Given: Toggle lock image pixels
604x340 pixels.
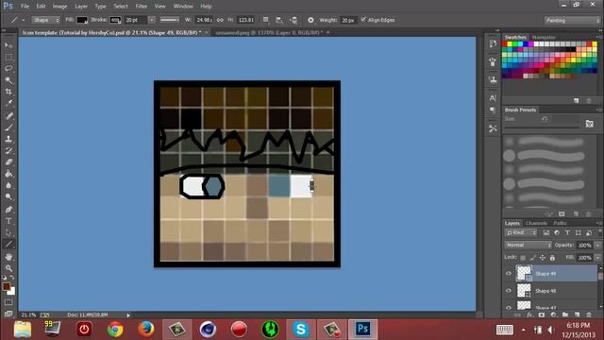Looking at the screenshot, I should pos(532,258).
